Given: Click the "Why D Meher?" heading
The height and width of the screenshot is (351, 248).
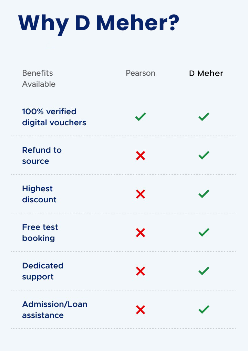Looking at the screenshot, I should coord(99,23).
